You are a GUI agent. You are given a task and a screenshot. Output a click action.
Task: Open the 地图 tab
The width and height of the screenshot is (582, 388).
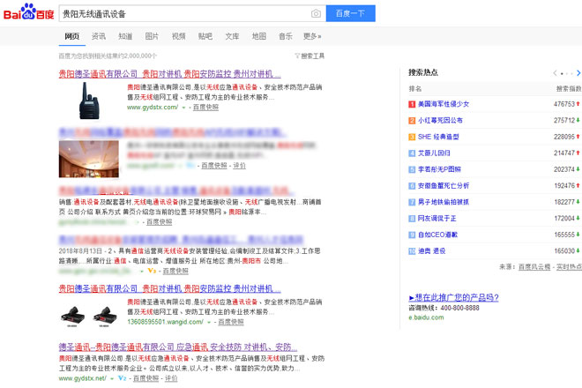click(259, 36)
